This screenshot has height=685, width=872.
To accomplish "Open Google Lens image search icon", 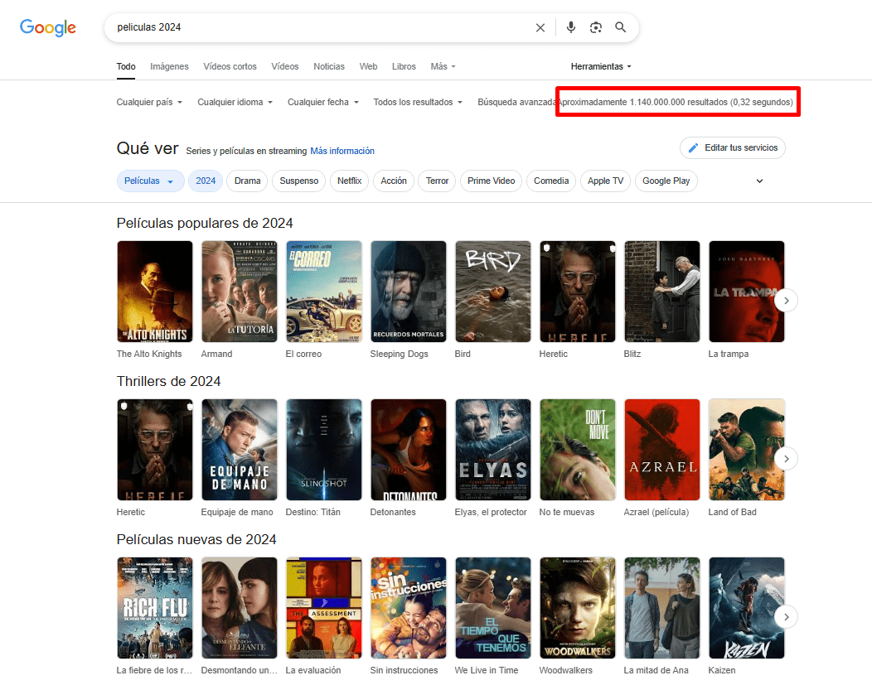I will point(596,27).
